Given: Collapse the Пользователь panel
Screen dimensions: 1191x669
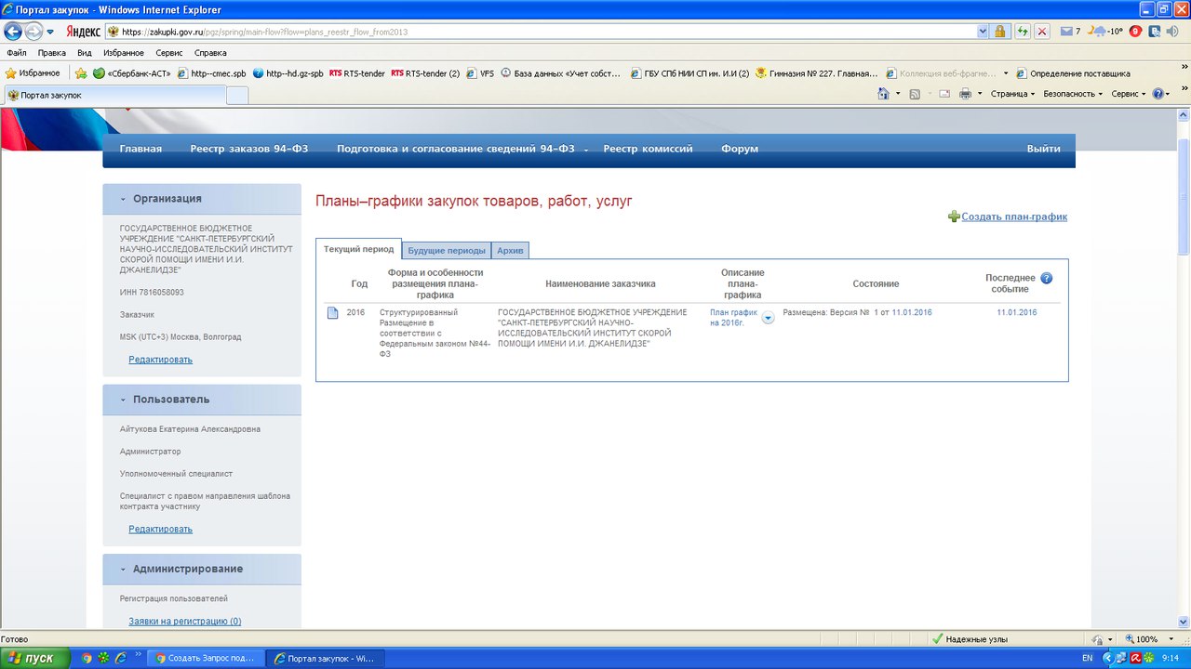Looking at the screenshot, I should (x=123, y=400).
